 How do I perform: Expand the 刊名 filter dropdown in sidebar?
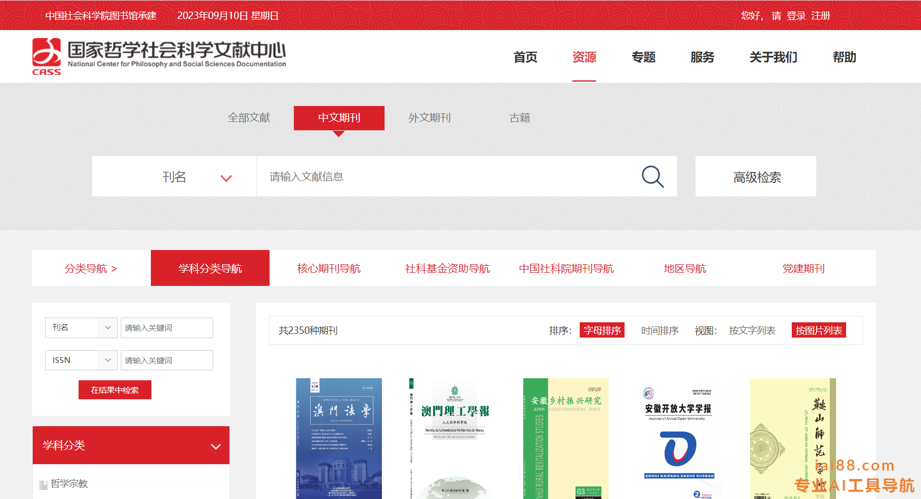pyautogui.click(x=81, y=328)
